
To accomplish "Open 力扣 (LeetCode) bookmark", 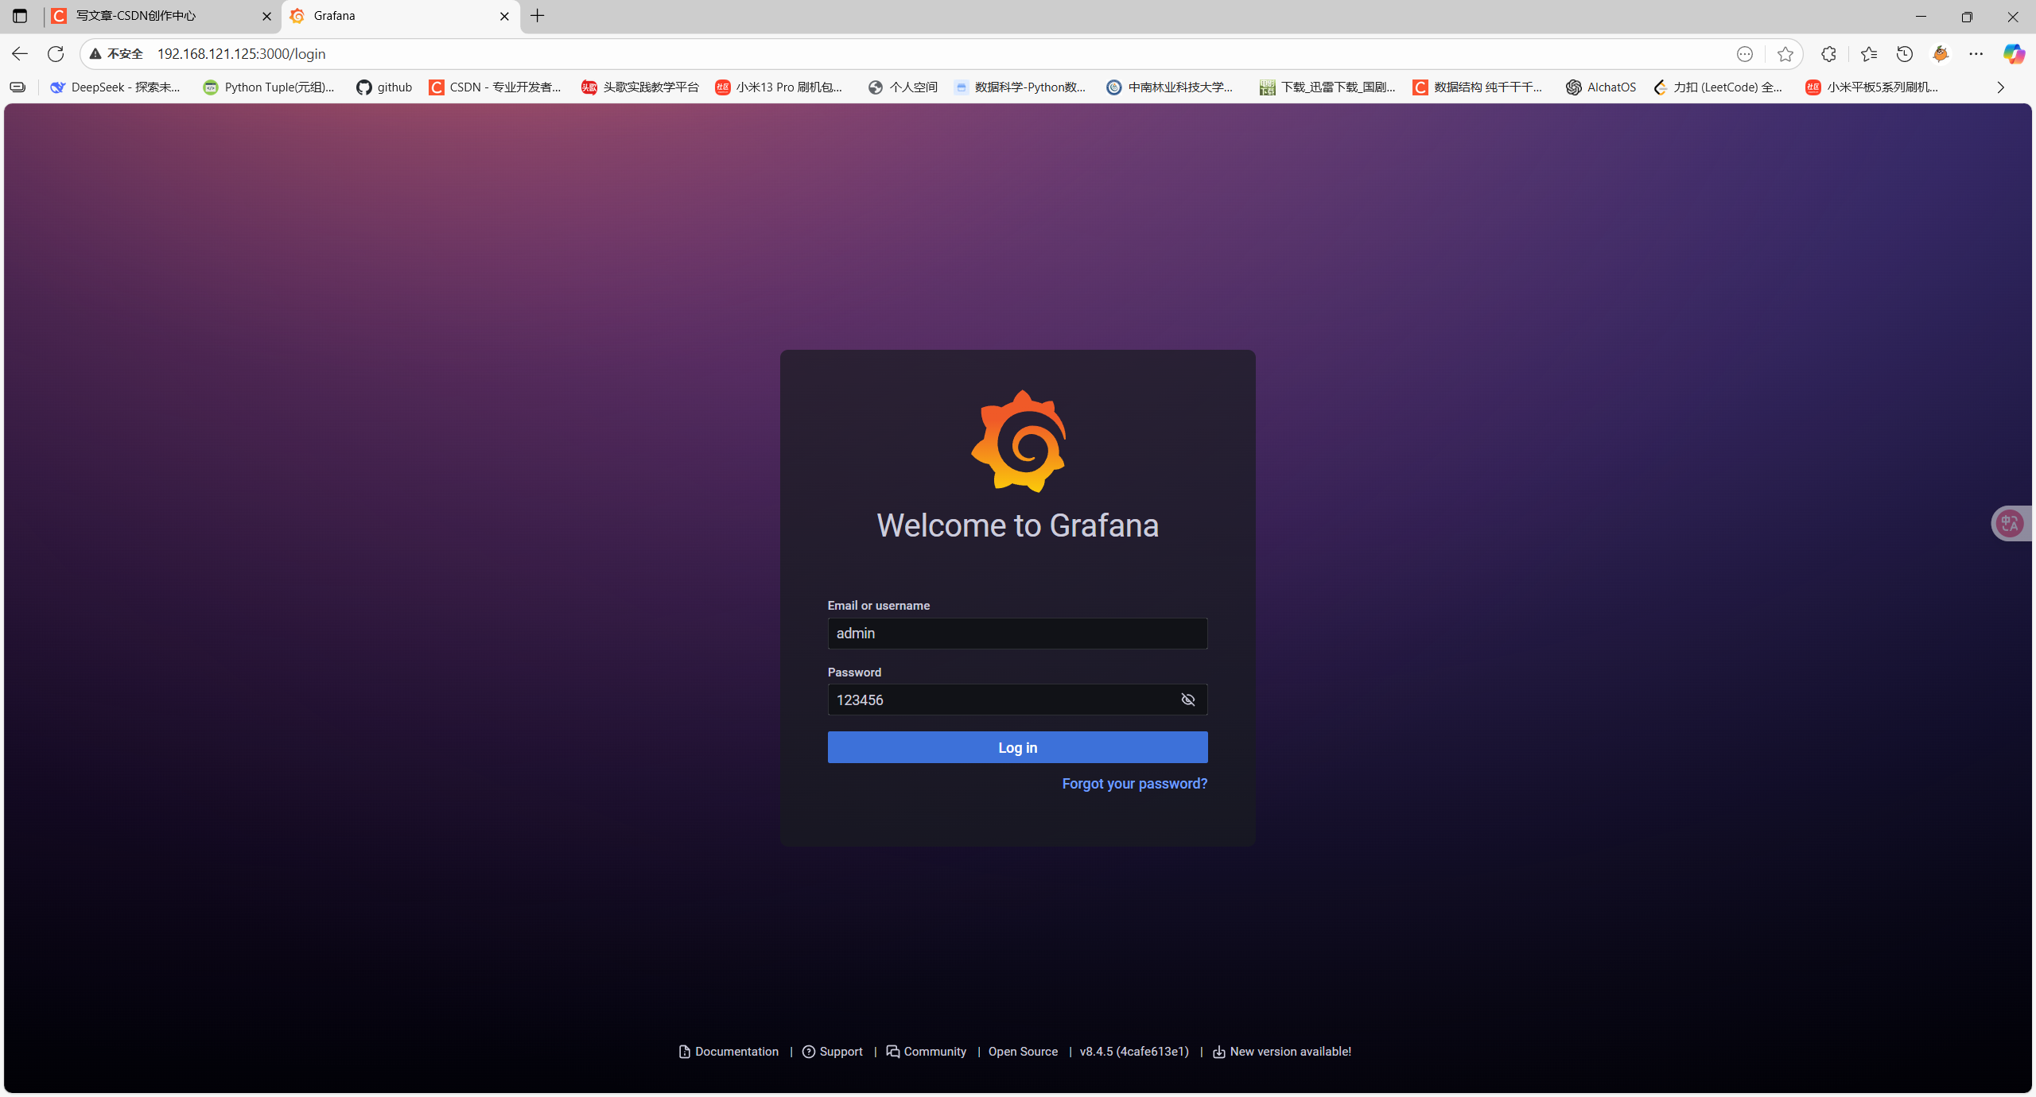I will tap(1718, 87).
